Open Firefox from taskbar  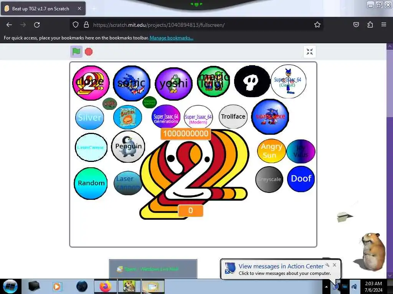pos(106,286)
